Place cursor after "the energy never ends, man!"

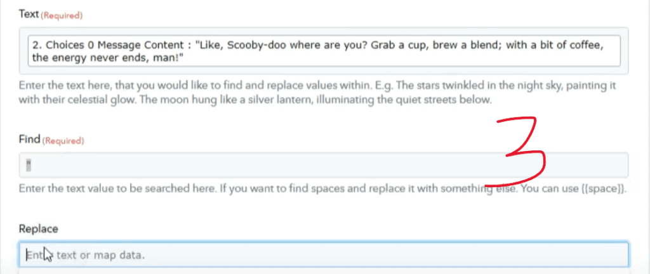pos(185,58)
